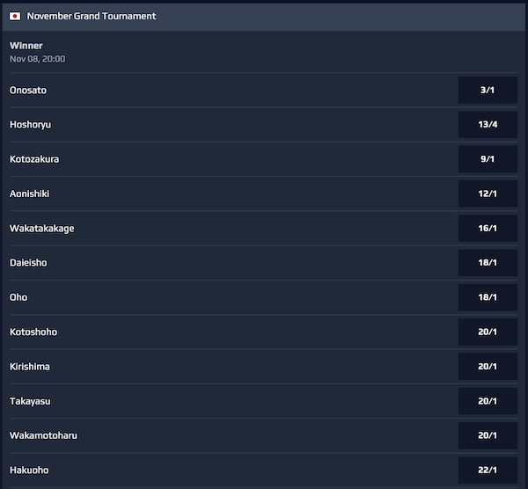Add Oho at 18/1 to betslip
The height and width of the screenshot is (489, 528).
pos(488,297)
